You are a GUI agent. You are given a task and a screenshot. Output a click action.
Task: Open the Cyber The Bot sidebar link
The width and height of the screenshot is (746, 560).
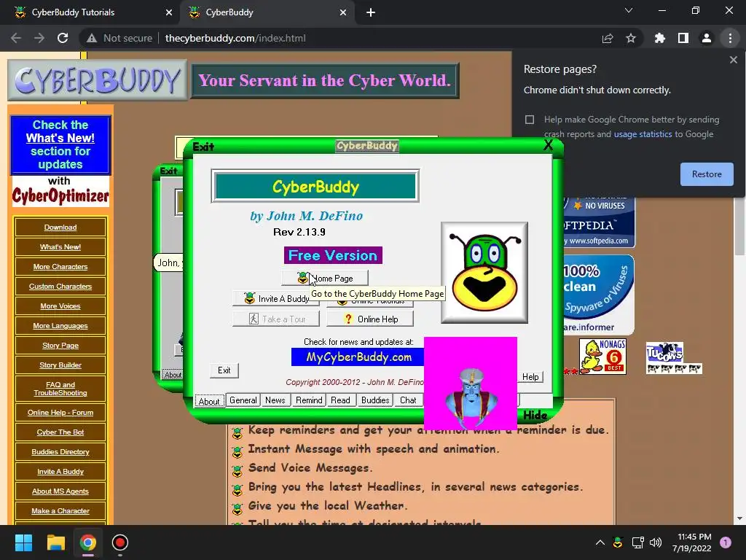[60, 432]
